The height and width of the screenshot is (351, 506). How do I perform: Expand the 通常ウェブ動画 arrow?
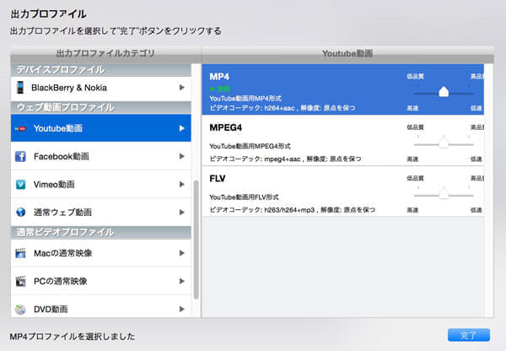(181, 212)
